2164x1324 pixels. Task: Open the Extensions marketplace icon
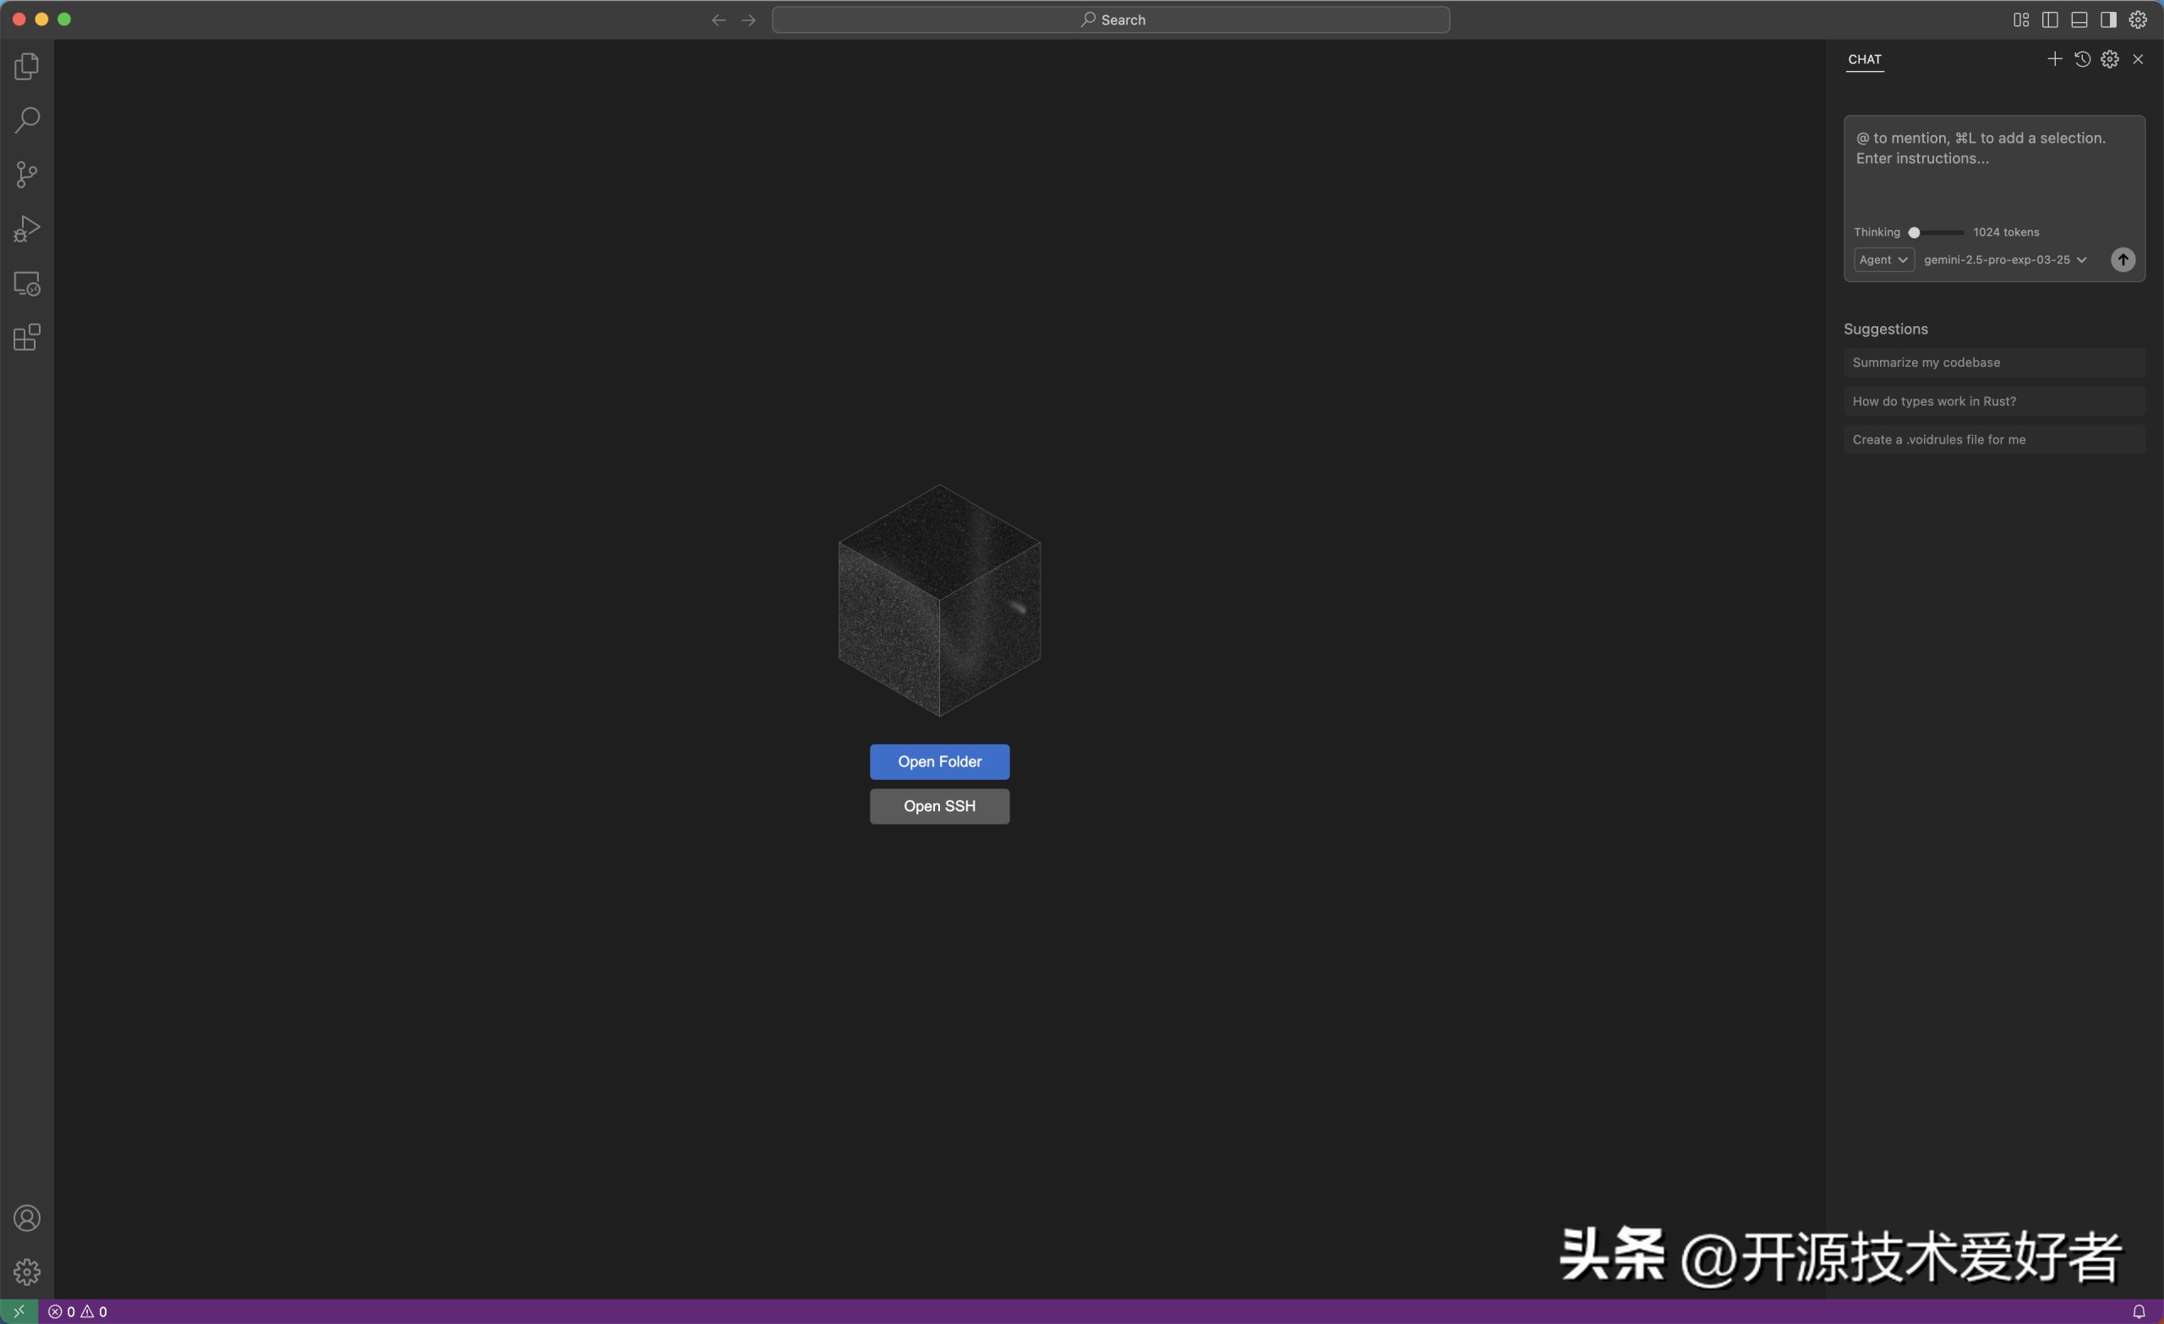point(25,337)
